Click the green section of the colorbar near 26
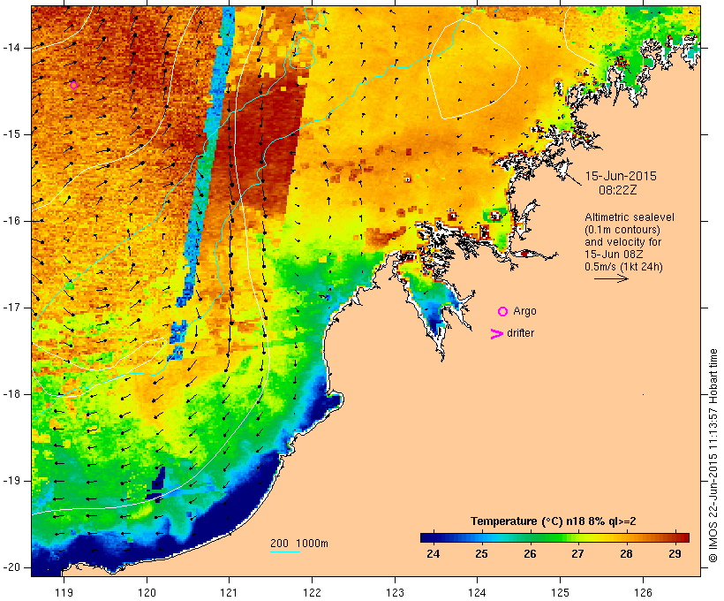The height and width of the screenshot is (601, 724). click(530, 537)
